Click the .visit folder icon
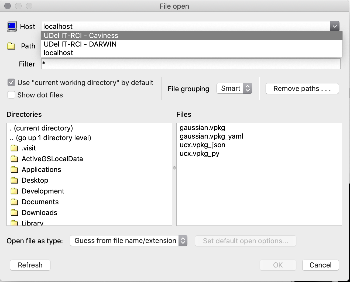The height and width of the screenshot is (282, 350). tap(14, 148)
